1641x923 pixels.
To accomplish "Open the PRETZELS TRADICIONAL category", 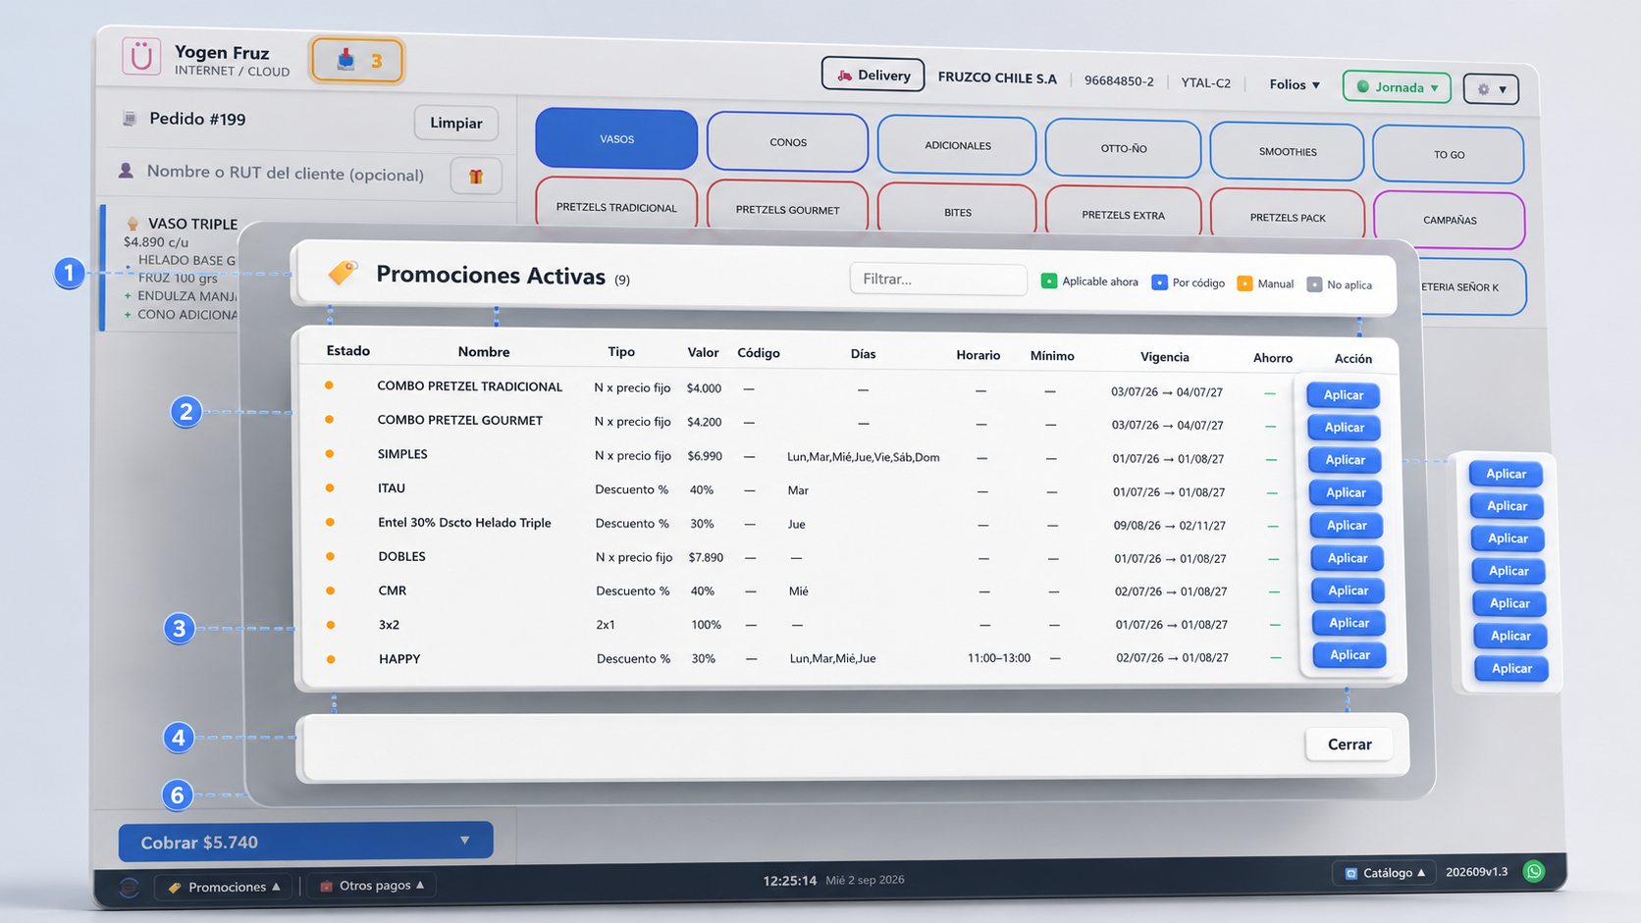I will [x=616, y=204].
